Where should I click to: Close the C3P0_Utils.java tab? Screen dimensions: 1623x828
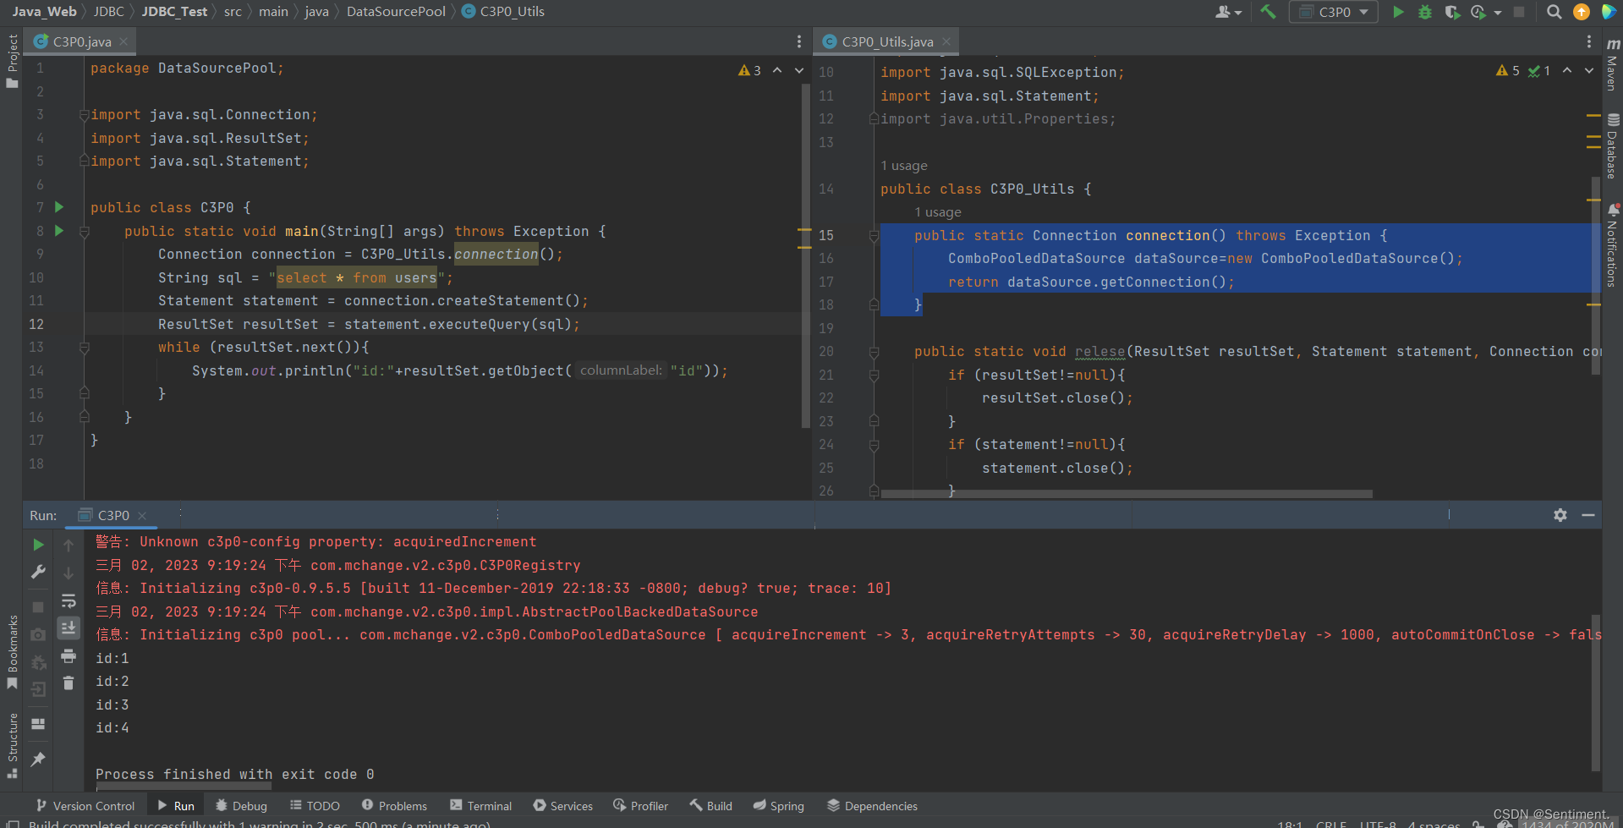click(x=946, y=41)
